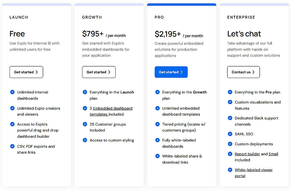Click 'CSV, PDF exports and share links' text

coord(36,149)
